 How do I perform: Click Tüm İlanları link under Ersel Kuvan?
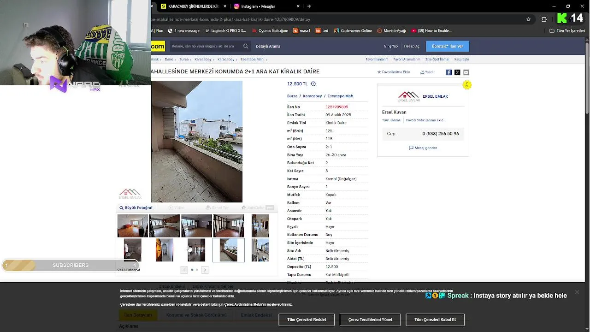pyautogui.click(x=391, y=120)
